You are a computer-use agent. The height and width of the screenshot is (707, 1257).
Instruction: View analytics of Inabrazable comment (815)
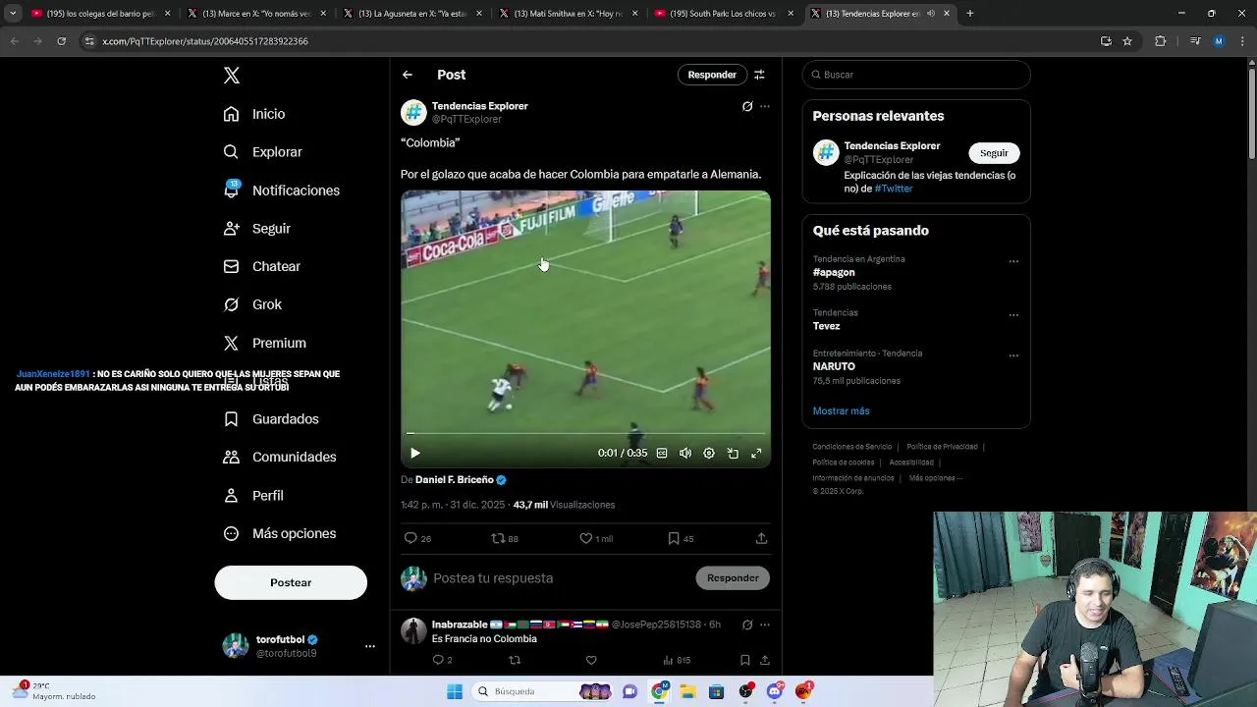(677, 661)
